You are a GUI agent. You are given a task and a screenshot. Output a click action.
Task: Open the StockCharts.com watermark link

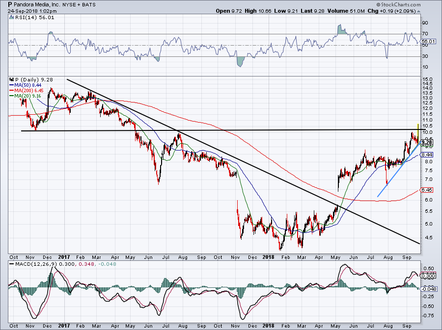(x=398, y=4)
